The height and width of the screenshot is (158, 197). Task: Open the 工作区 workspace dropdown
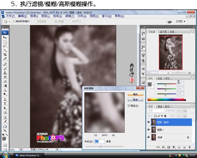pyautogui.click(x=180, y=22)
